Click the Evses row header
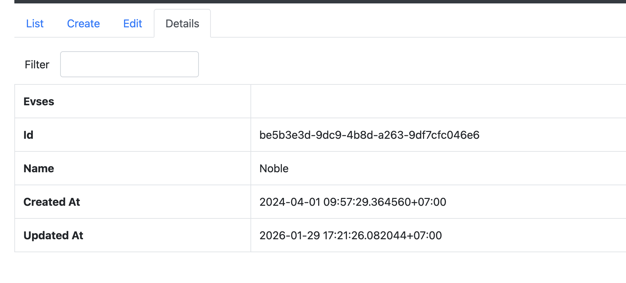Viewport: 626px width, 283px height. coord(39,102)
